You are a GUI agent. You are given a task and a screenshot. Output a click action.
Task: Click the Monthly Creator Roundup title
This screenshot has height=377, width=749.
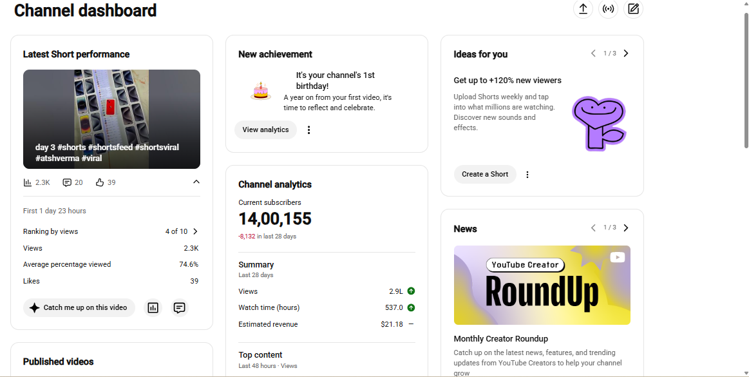500,339
